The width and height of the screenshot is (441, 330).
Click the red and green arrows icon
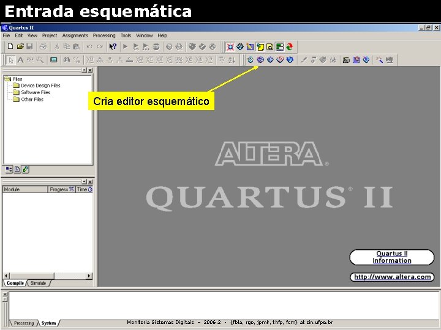click(x=289, y=47)
